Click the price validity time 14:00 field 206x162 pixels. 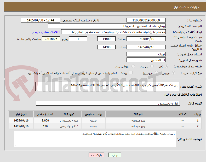coord(106,47)
